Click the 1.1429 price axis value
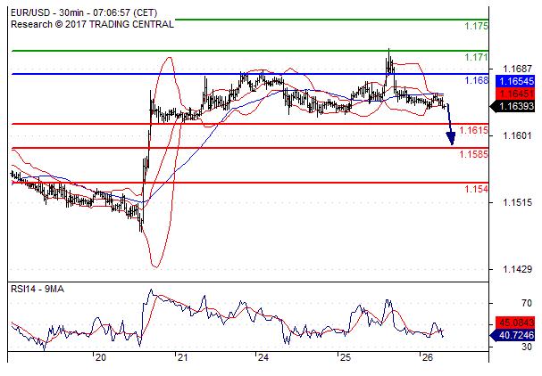This screenshot has height=376, width=542. (x=517, y=269)
